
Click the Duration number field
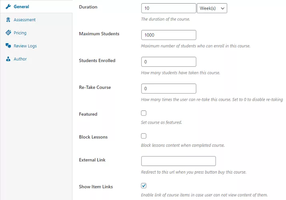168,8
